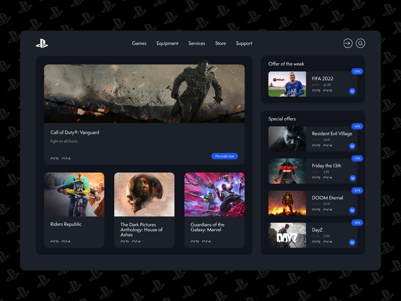
Task: View the FIFA 22 thumbnail
Action: [x=287, y=84]
